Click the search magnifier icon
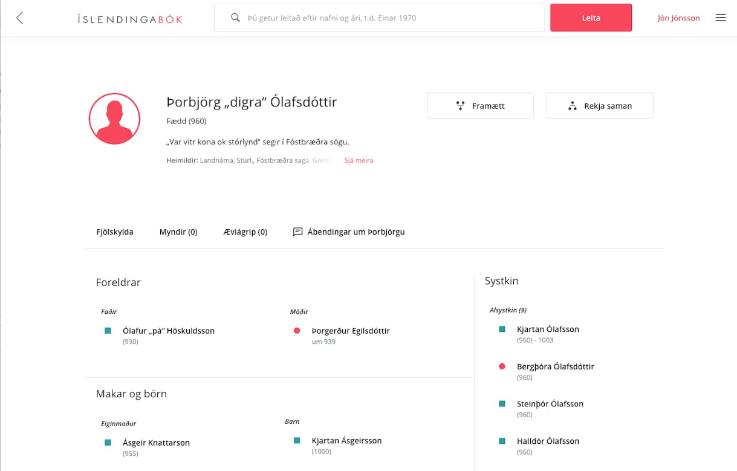737x471 pixels. click(236, 18)
